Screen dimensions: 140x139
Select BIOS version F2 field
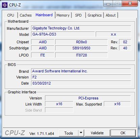tap(81, 77)
